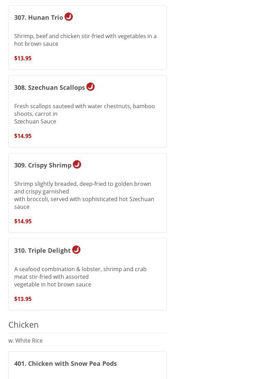
Task: Open the 307. Hunan Trio item
Action: click(x=38, y=17)
